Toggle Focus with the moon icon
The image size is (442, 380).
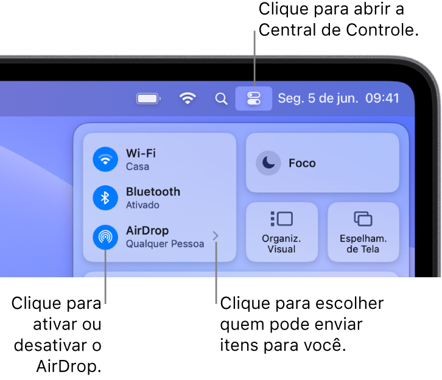(x=268, y=163)
